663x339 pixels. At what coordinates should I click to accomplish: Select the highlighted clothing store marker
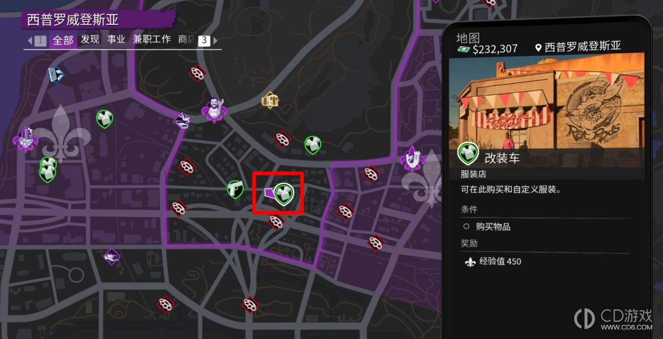pyautogui.click(x=284, y=193)
